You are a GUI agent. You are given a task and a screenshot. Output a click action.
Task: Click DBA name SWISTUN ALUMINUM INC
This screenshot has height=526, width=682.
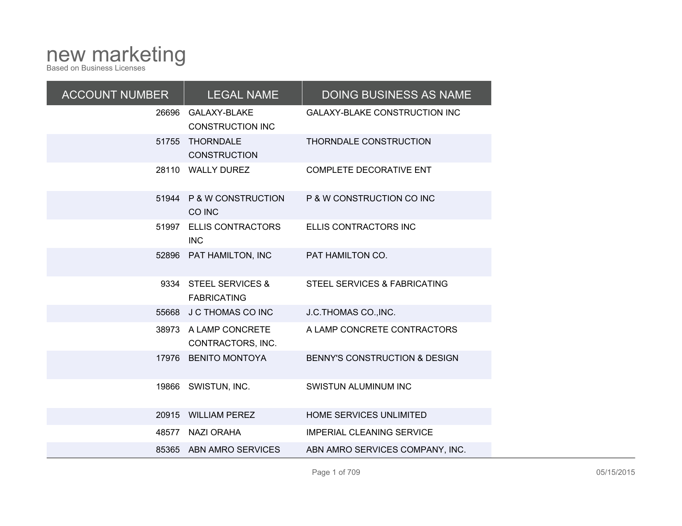(359, 387)
